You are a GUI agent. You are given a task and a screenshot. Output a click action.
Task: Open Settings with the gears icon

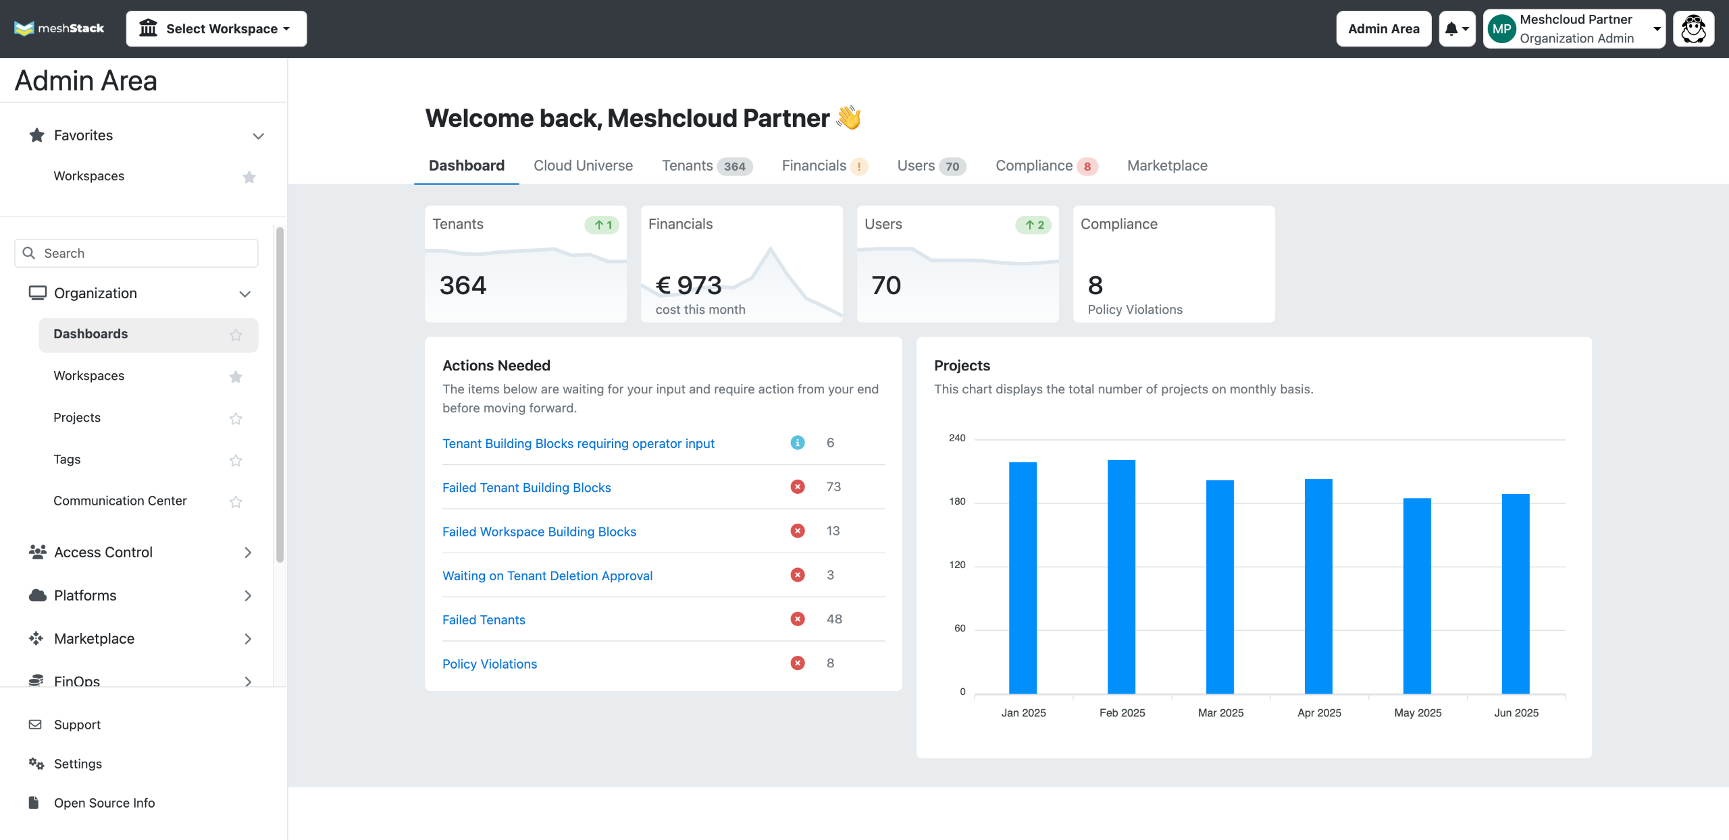[36, 763]
